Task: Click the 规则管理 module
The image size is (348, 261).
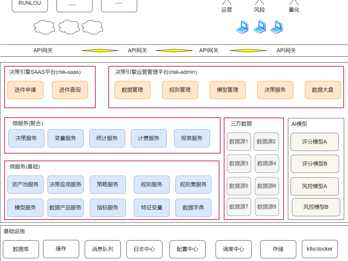Action: click(x=180, y=90)
